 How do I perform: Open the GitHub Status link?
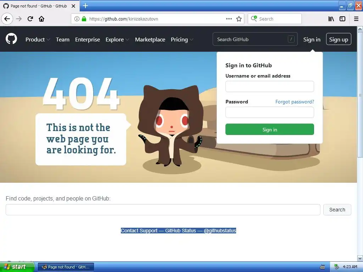(180, 231)
